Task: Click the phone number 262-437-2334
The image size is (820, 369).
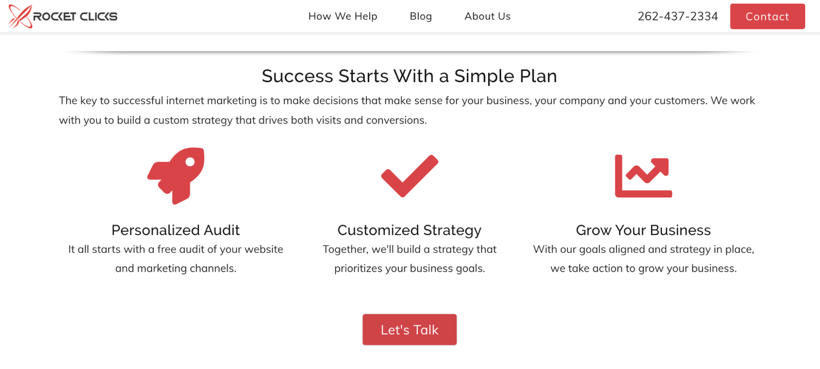Action: click(678, 16)
